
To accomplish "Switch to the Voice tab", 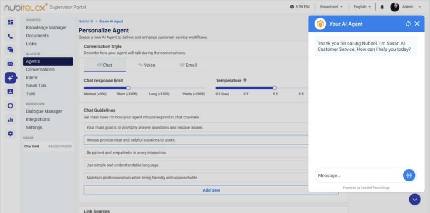I will [147, 65].
